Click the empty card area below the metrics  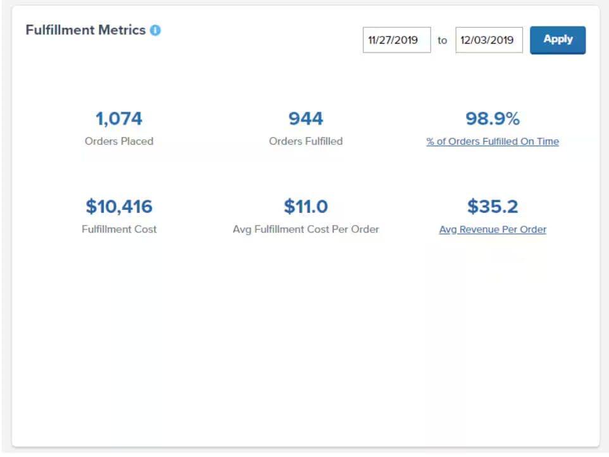click(x=306, y=341)
